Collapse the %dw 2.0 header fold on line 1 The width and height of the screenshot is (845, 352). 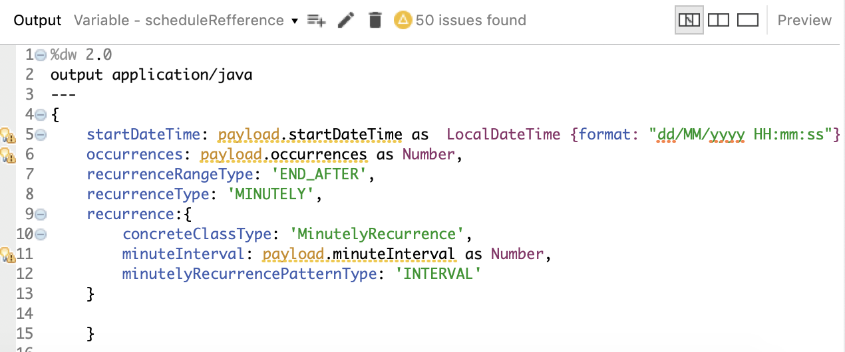[41, 56]
